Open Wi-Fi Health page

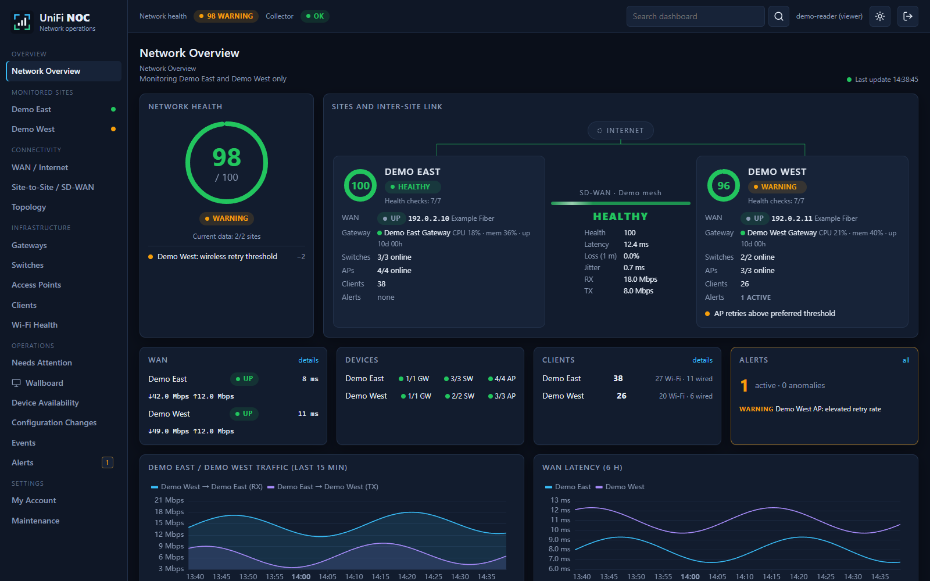pos(64,325)
